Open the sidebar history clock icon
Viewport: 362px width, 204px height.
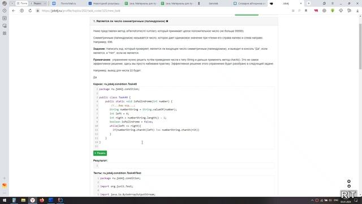tap(5, 11)
